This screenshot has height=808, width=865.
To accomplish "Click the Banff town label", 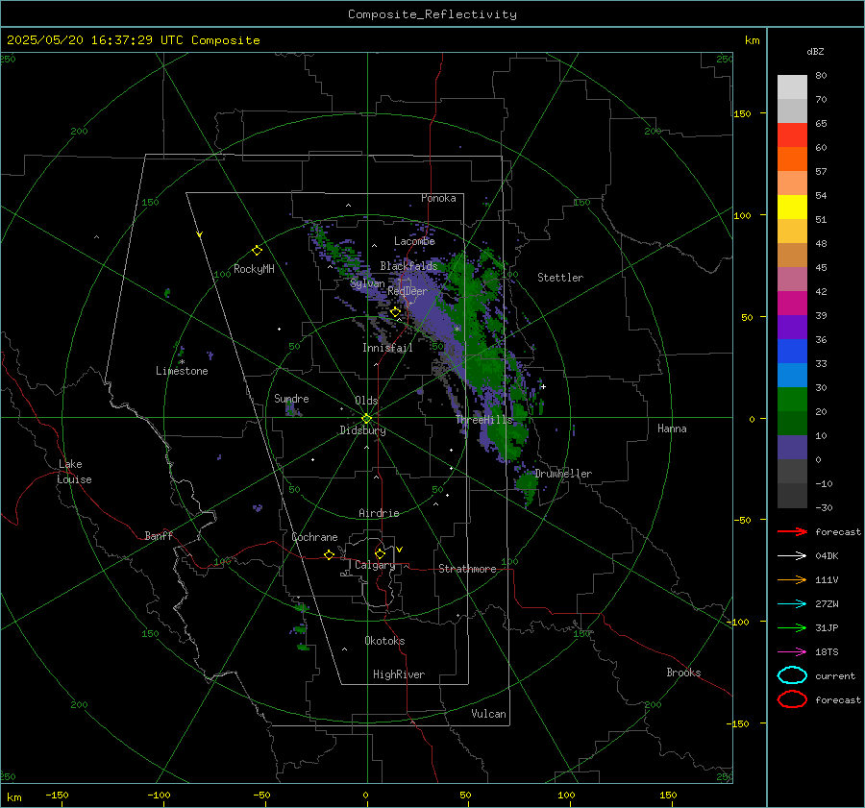I will [x=159, y=535].
